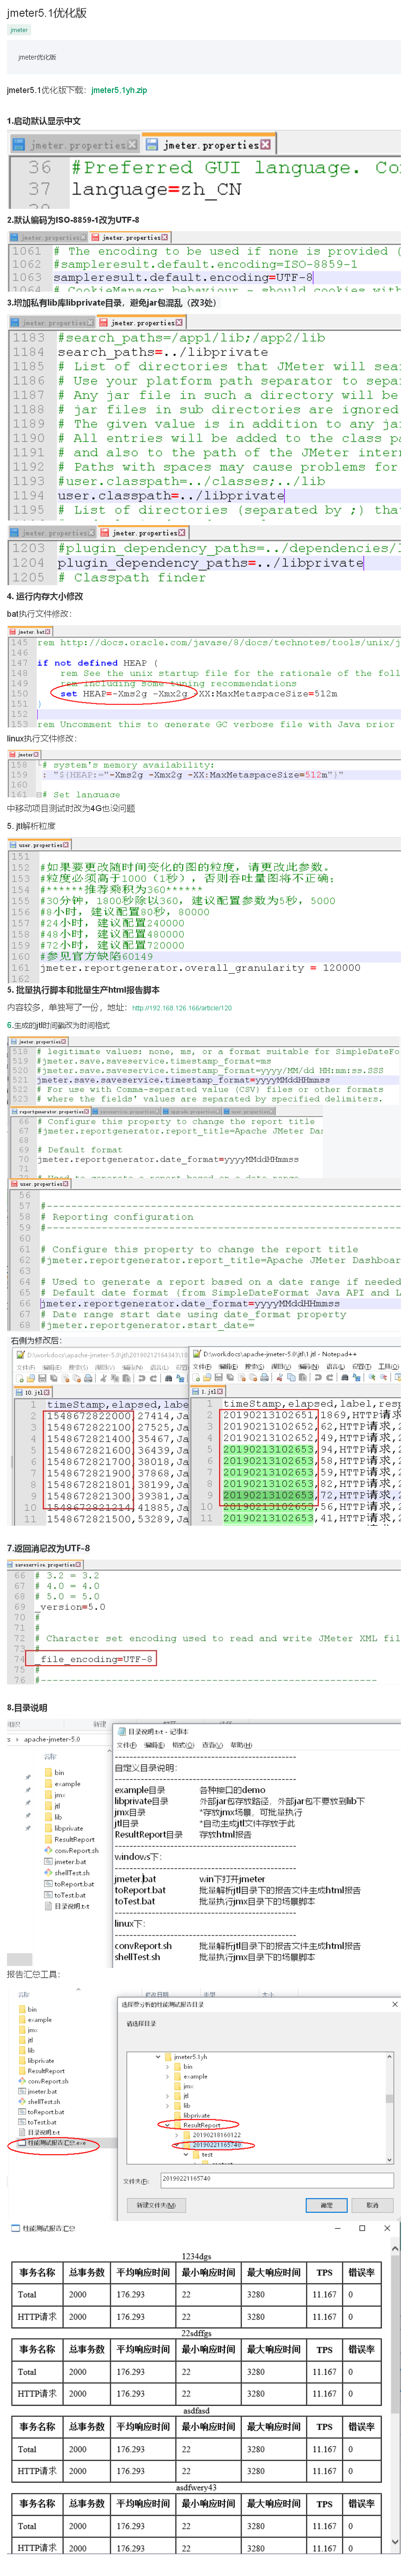Click the 性能测试报告汇总 window title icon

[15, 2228]
